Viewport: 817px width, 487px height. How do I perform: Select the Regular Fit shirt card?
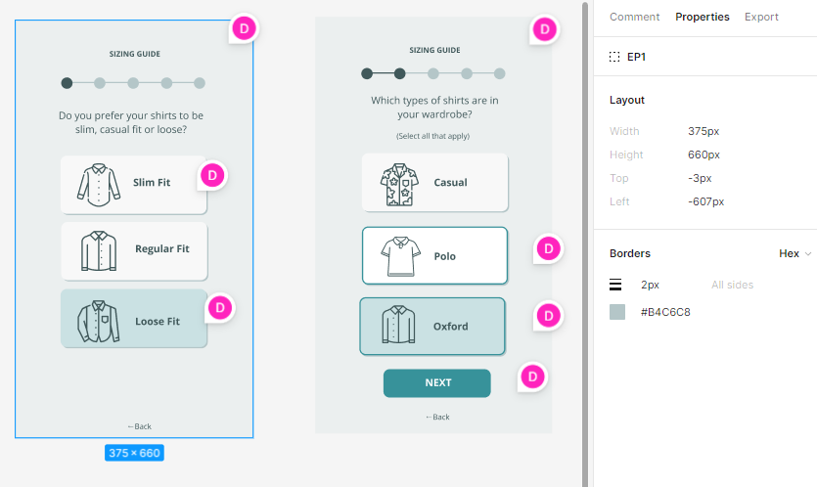134,251
